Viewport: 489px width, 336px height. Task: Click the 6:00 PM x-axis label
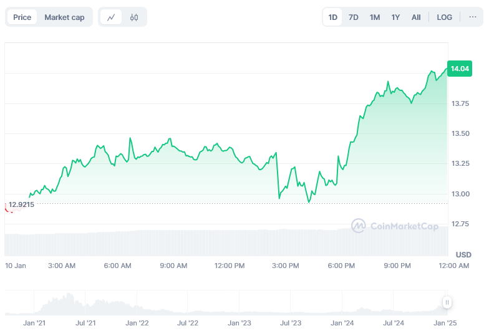(x=341, y=266)
